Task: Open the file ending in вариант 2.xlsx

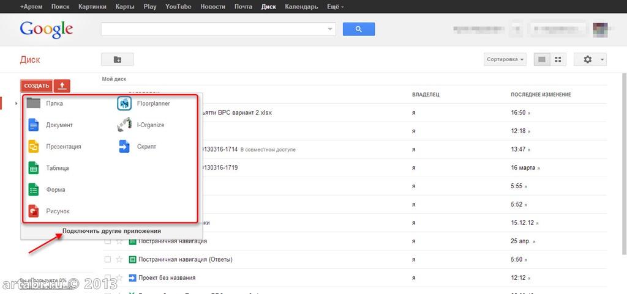Action: (237, 113)
